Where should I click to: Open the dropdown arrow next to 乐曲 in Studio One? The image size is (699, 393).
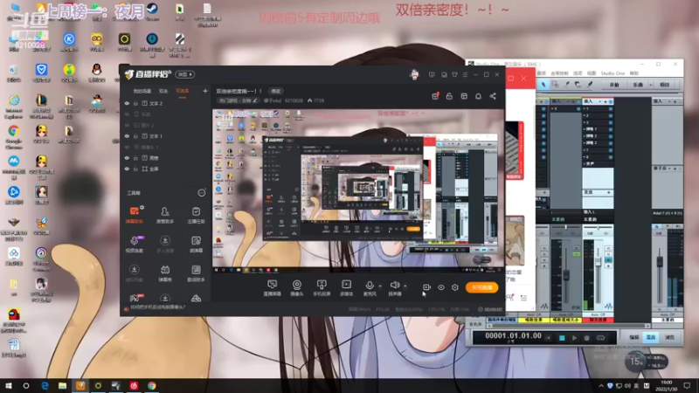pyautogui.click(x=650, y=84)
